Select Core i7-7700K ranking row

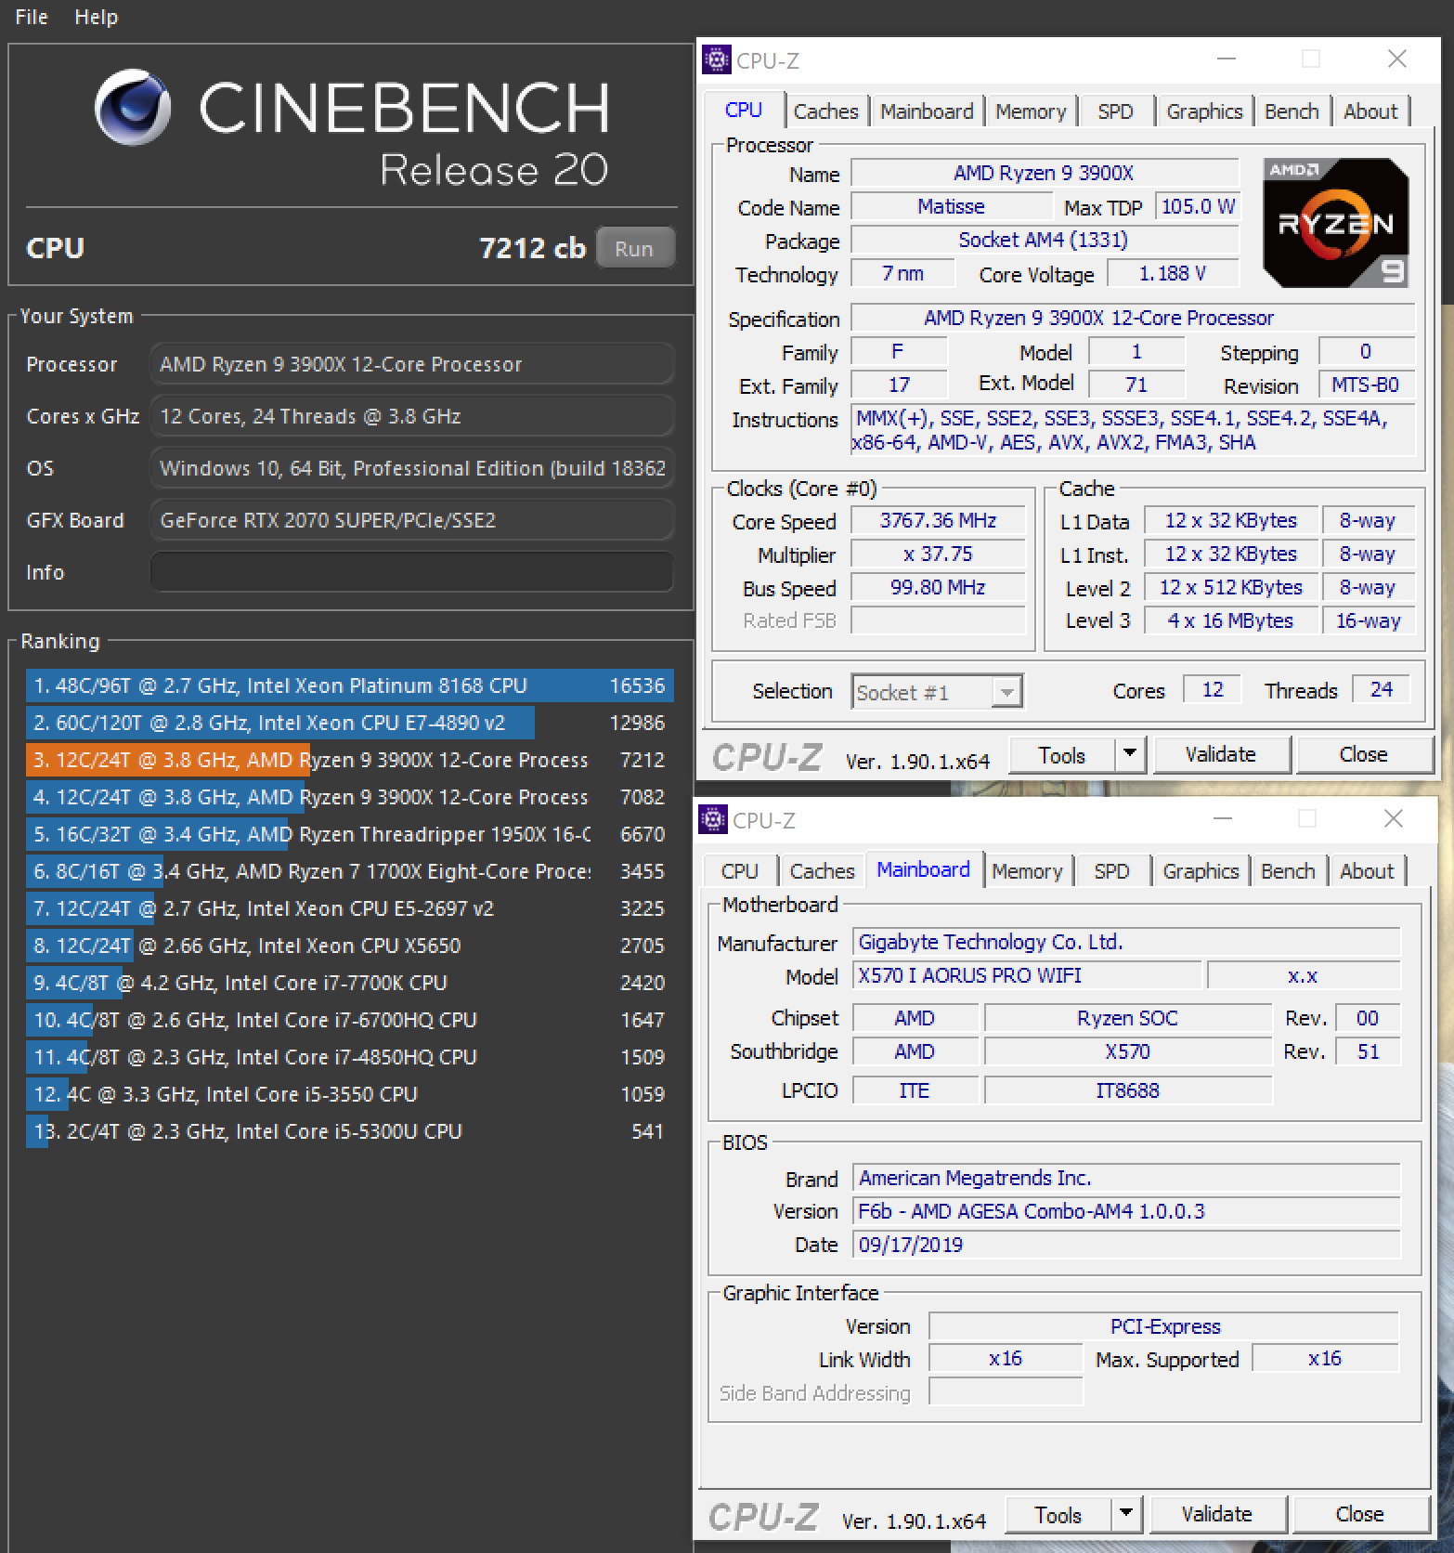coord(350,983)
